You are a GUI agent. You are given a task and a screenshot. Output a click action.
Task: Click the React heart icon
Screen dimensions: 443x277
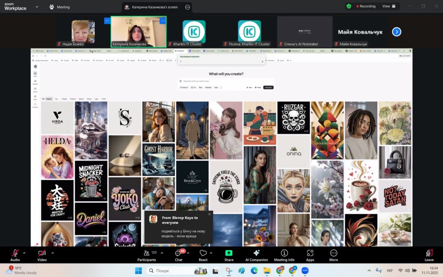[203, 254]
